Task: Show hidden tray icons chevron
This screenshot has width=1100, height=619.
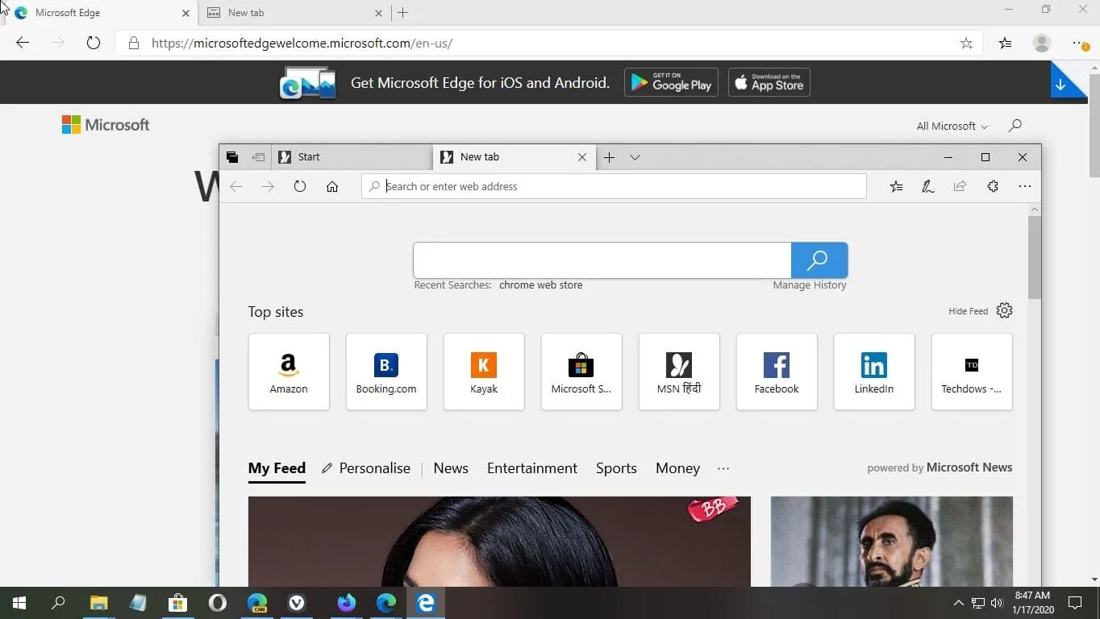Action: click(958, 603)
